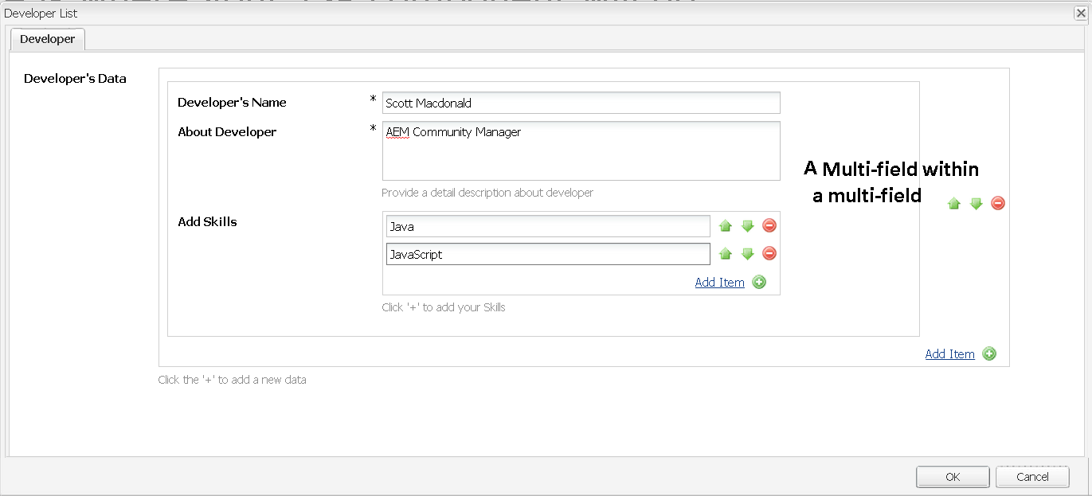The image size is (1092, 496).
Task: Move the Java skill up
Action: [x=725, y=226]
